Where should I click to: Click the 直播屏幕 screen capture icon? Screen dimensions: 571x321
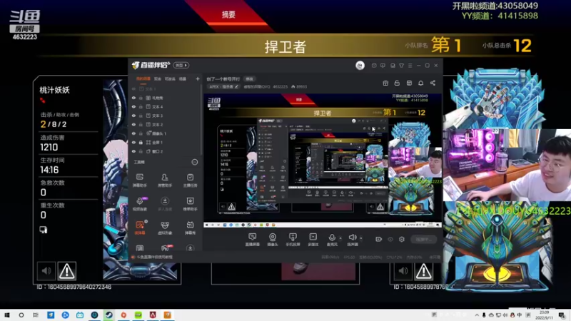pos(252,240)
